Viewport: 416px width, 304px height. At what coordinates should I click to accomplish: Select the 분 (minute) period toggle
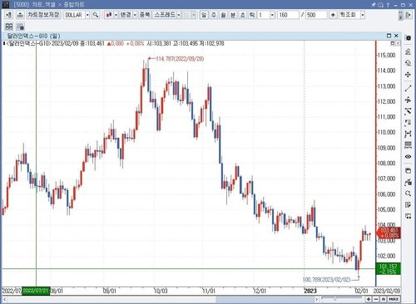(x=233, y=15)
